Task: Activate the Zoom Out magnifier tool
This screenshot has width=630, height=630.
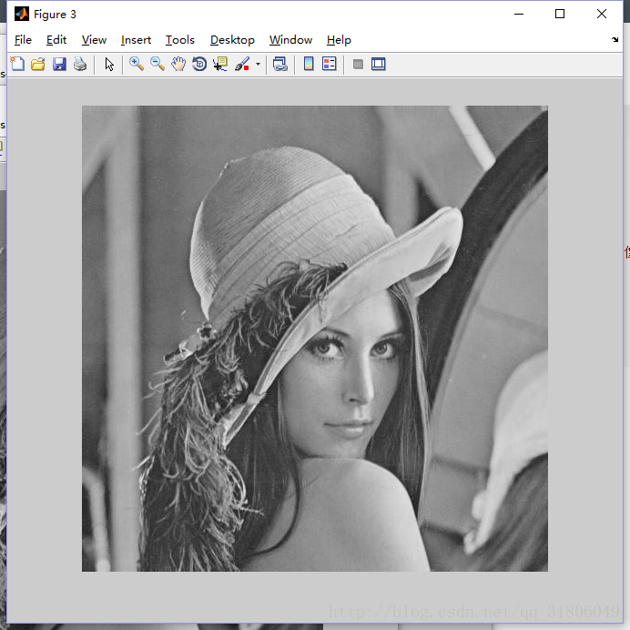Action: click(157, 64)
